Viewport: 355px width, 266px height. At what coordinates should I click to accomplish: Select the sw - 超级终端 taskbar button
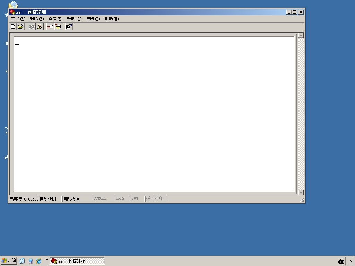click(77, 261)
